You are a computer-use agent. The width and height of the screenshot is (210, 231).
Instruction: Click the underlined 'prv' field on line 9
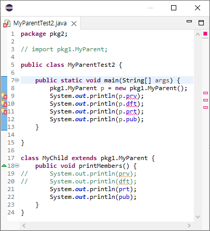click(132, 96)
